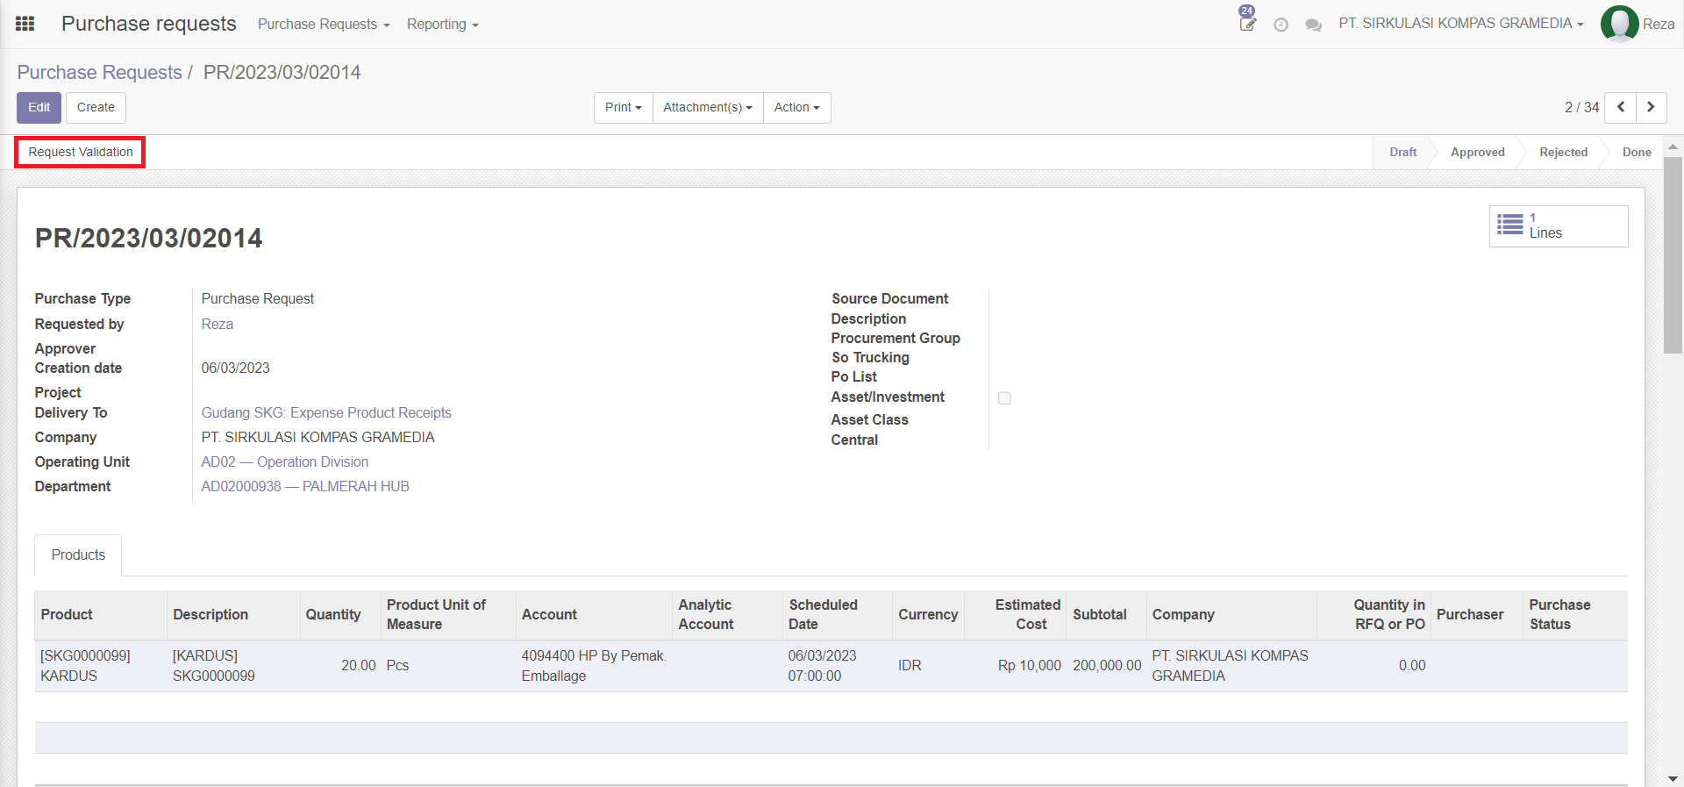Open AD02 — Operation Division link
The width and height of the screenshot is (1684, 787).
point(285,461)
